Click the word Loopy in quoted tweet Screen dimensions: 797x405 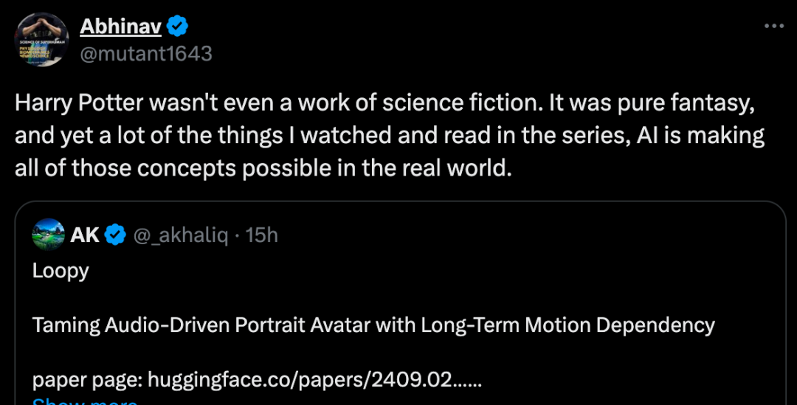61,271
